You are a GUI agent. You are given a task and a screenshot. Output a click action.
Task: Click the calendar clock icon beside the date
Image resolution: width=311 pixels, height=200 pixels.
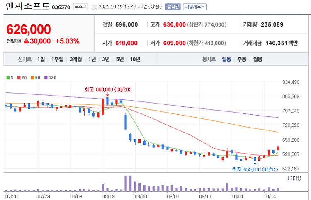pos(95,7)
